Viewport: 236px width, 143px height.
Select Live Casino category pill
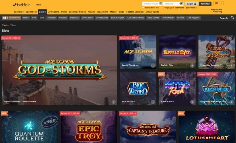pyautogui.click(x=87, y=18)
